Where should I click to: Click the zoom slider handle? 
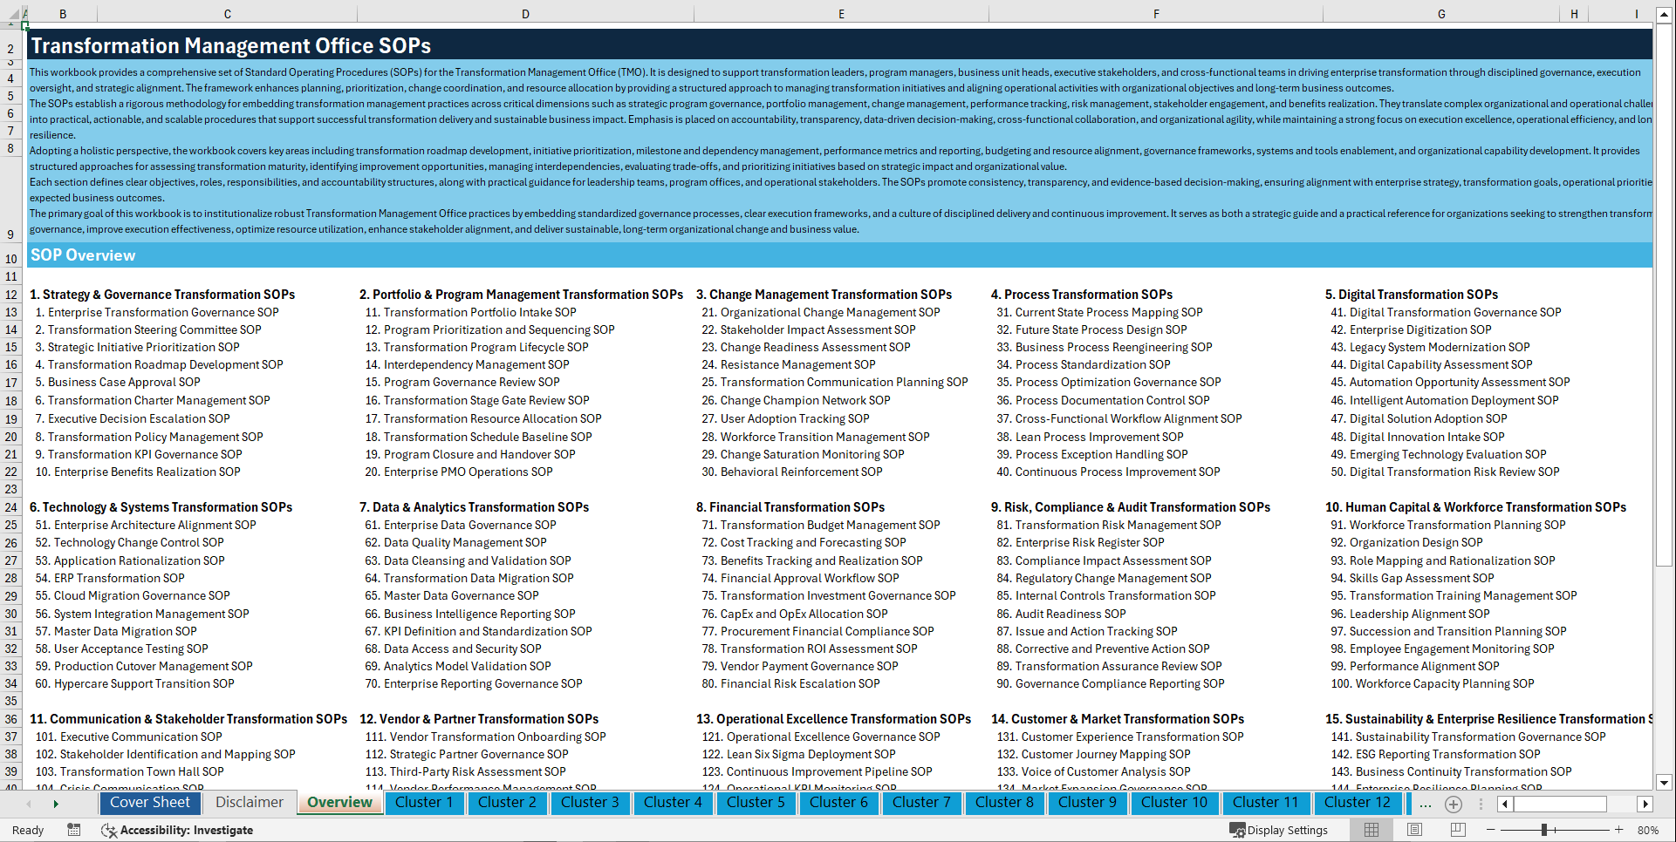(1543, 830)
